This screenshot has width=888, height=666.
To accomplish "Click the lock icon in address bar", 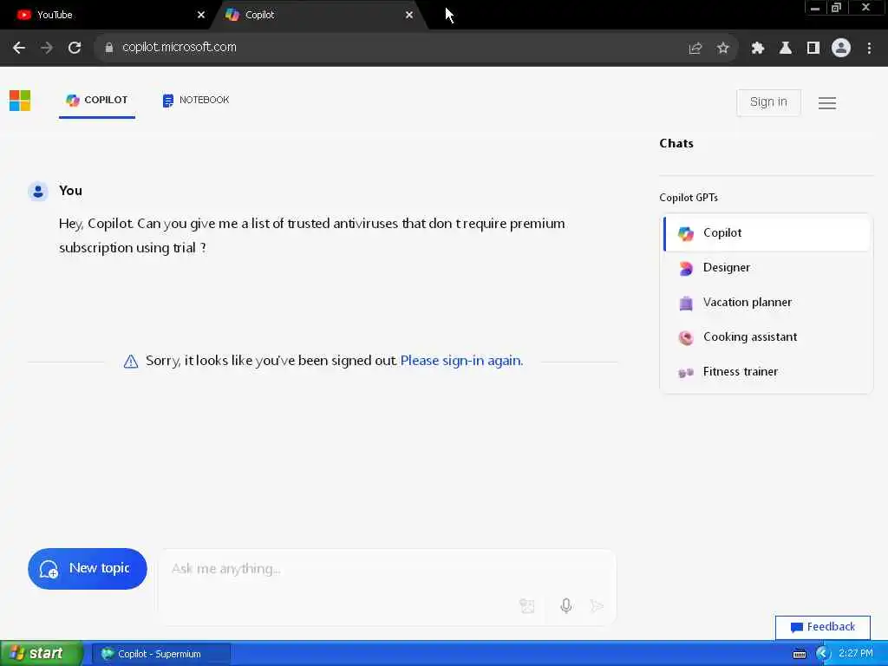I will [108, 48].
